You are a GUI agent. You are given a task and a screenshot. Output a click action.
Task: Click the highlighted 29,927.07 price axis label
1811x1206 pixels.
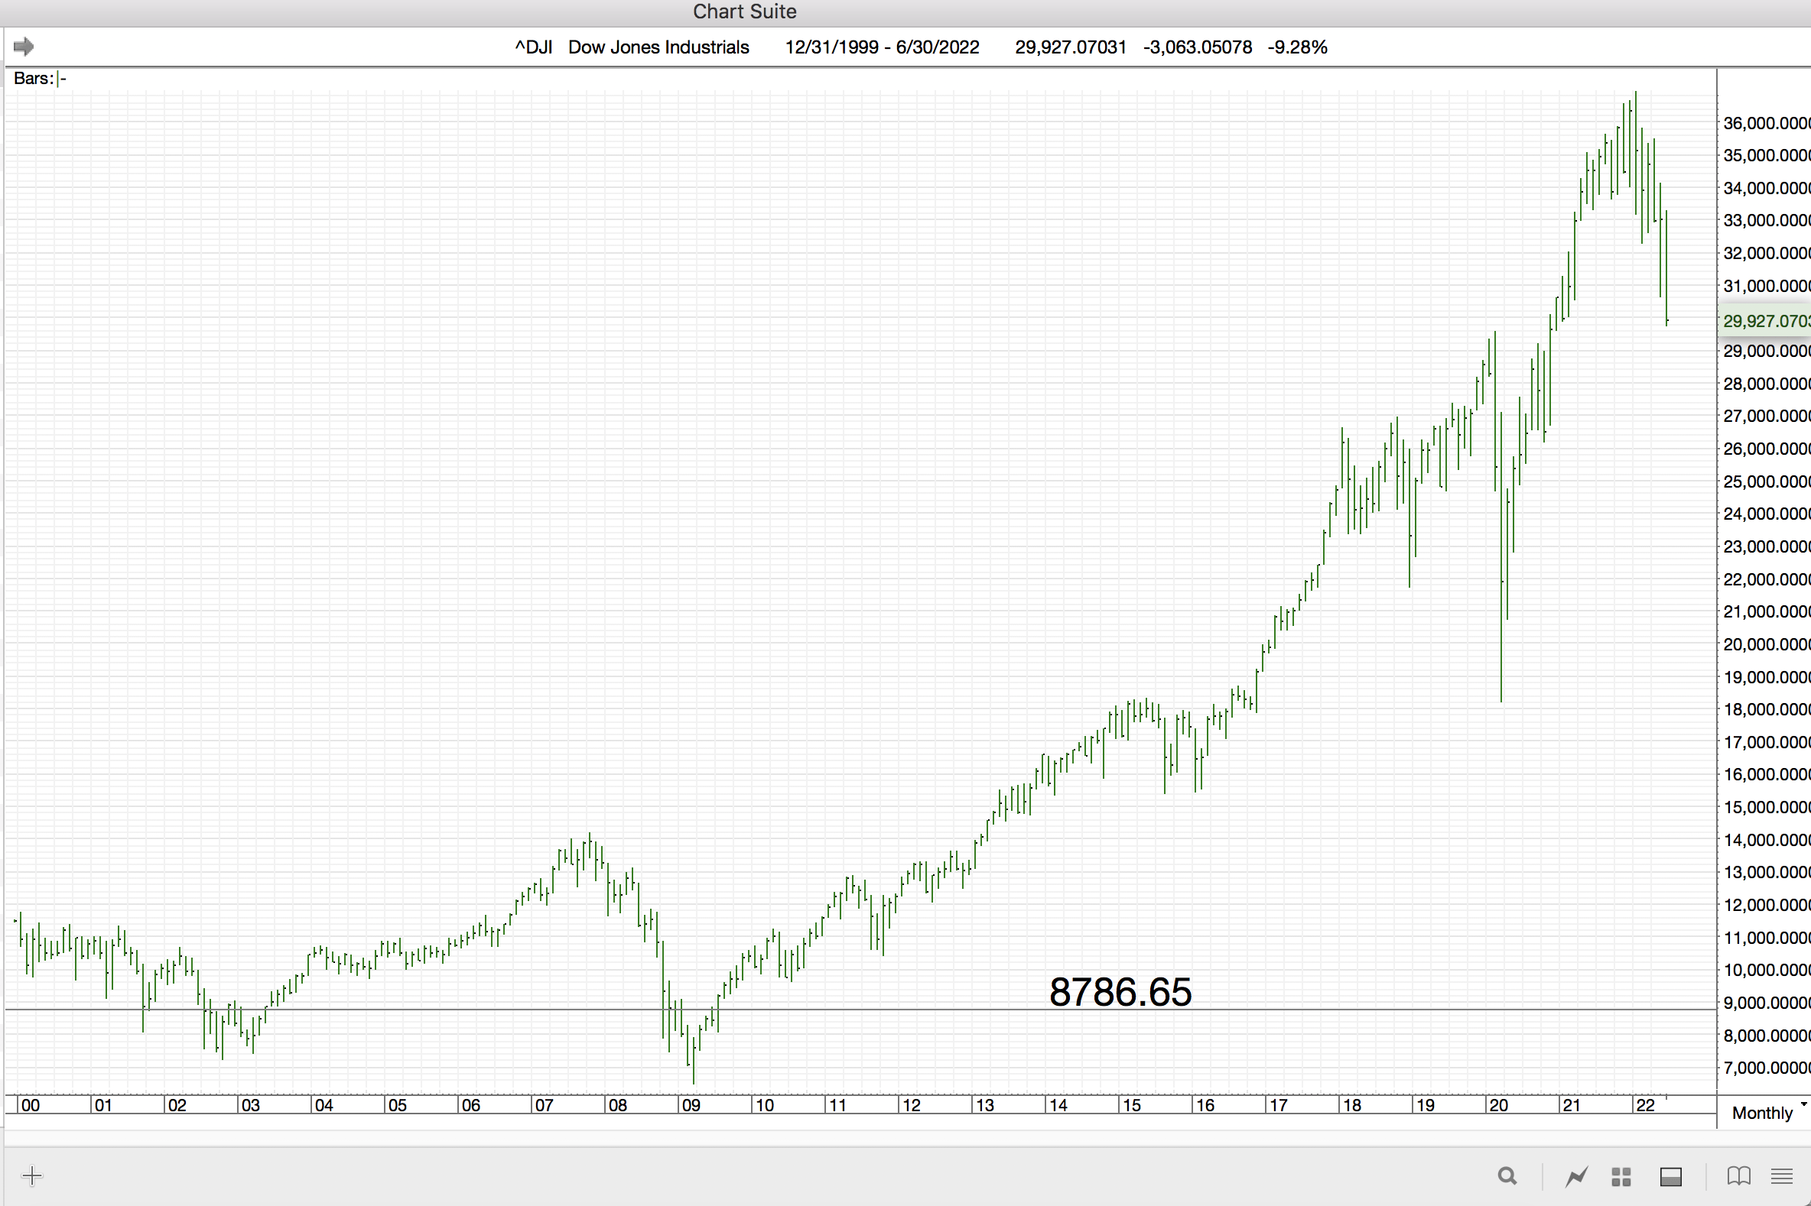(1766, 321)
